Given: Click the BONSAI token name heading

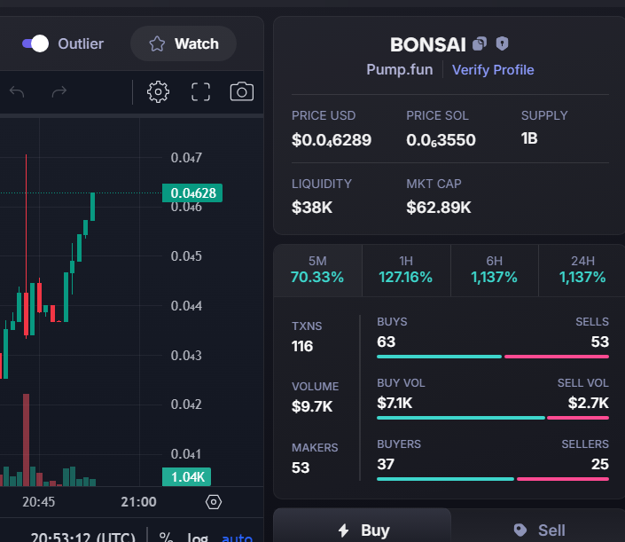Looking at the screenshot, I should [427, 44].
